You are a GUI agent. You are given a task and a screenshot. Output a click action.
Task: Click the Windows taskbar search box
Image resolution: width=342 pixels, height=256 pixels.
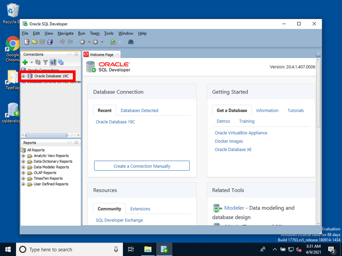(70, 249)
